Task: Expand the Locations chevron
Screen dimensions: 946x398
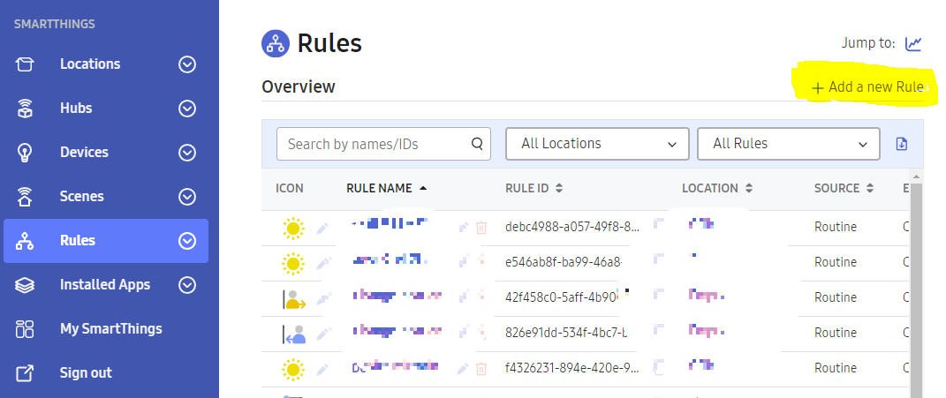Action: click(x=187, y=64)
